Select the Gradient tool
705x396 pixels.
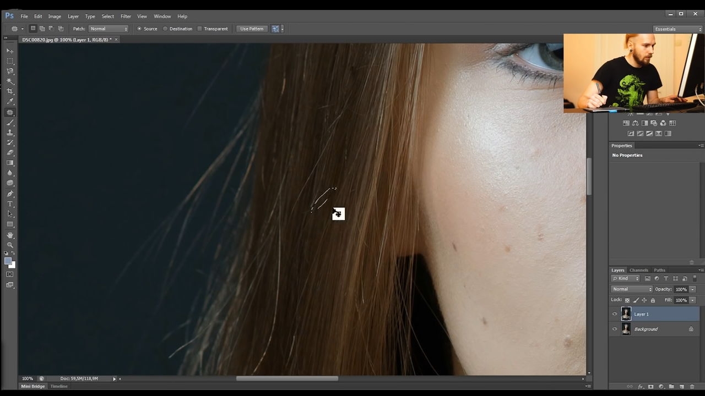tap(10, 163)
